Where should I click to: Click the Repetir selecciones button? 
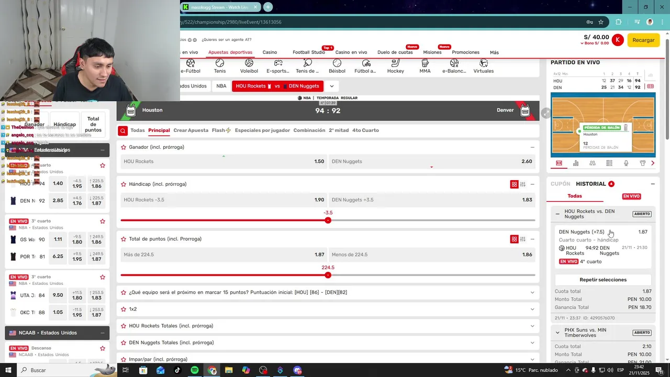pyautogui.click(x=603, y=280)
